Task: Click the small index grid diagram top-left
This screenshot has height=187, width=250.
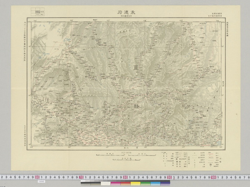Action: (41, 12)
